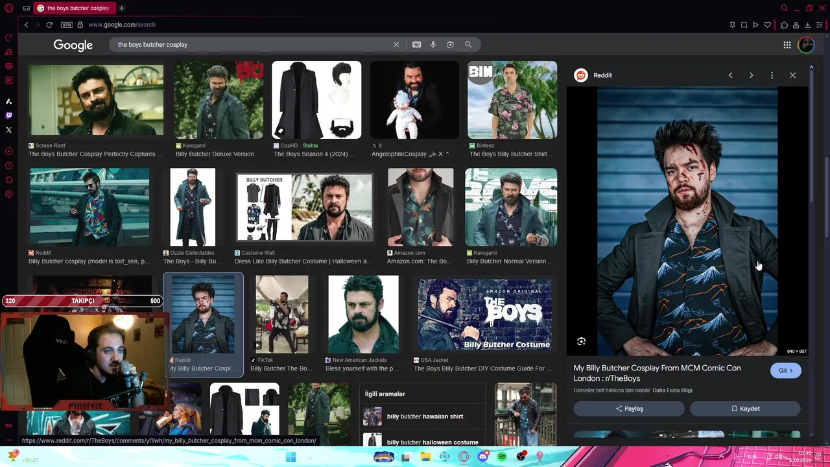Add bookmark with the heart icon
This screenshot has height=467, width=830.
[x=768, y=25]
